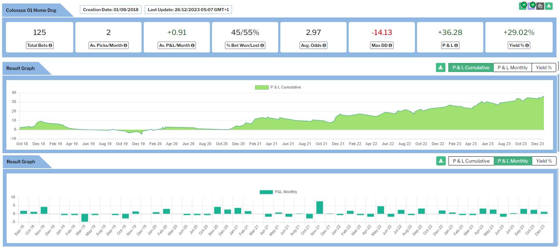Click info icon beside Yield %

tap(527, 45)
